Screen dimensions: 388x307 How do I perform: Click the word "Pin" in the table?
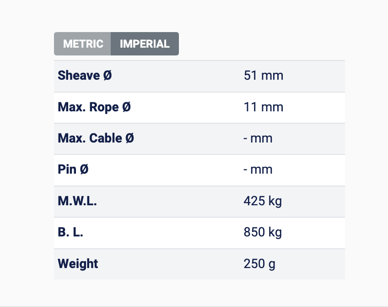point(67,170)
